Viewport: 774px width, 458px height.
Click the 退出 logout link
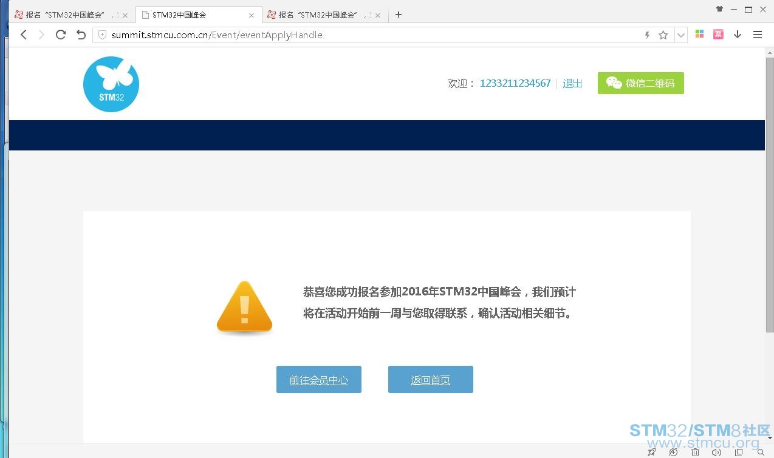572,83
